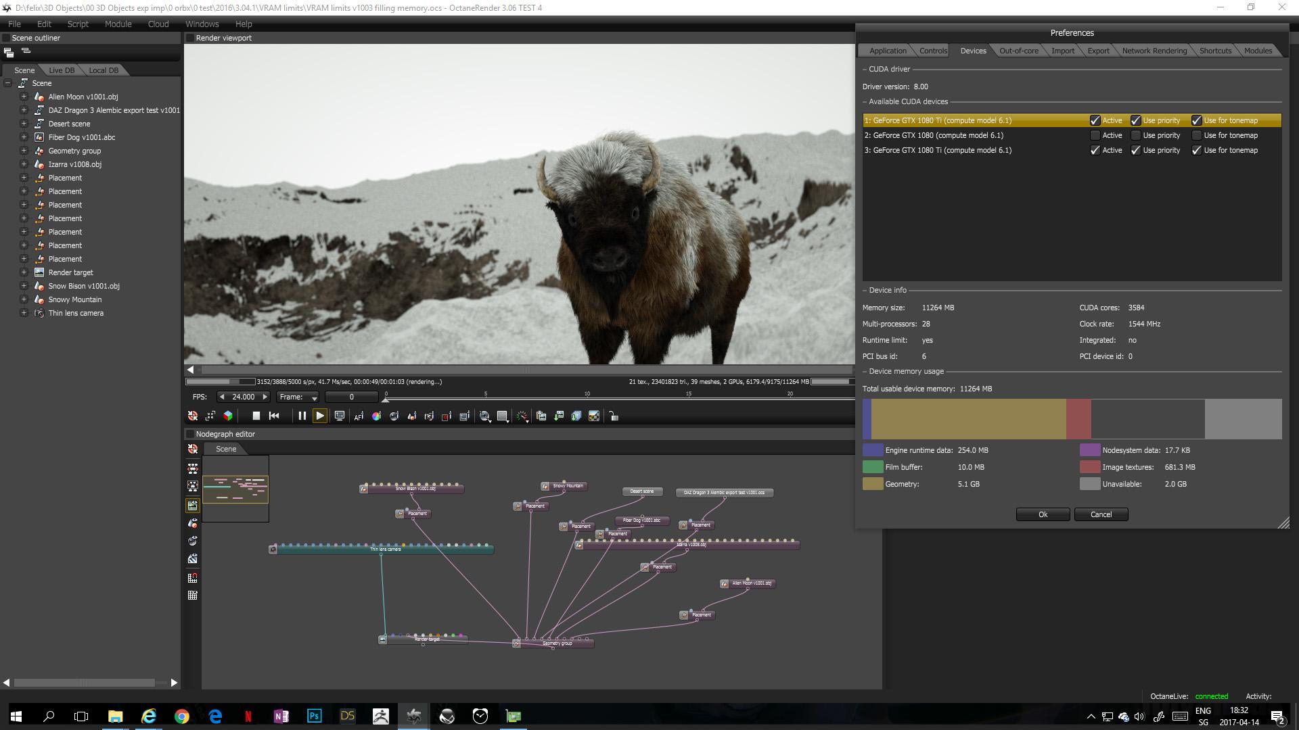Disable Active for first GTX 1080 Ti
The width and height of the screenshot is (1299, 730).
(1095, 120)
